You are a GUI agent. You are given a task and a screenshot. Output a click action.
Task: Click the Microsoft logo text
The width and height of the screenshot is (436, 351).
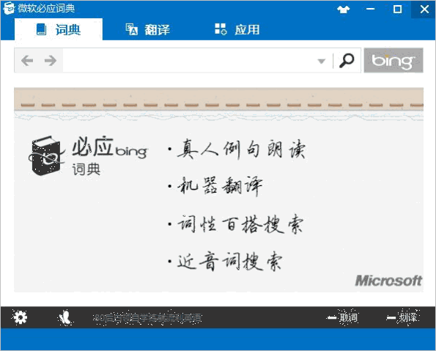tap(388, 281)
